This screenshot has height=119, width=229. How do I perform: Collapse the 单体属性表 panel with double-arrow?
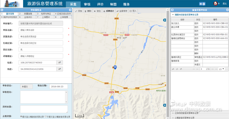70,10
